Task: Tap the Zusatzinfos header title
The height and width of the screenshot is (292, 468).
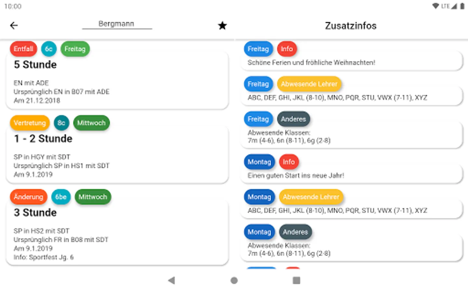Action: click(351, 26)
